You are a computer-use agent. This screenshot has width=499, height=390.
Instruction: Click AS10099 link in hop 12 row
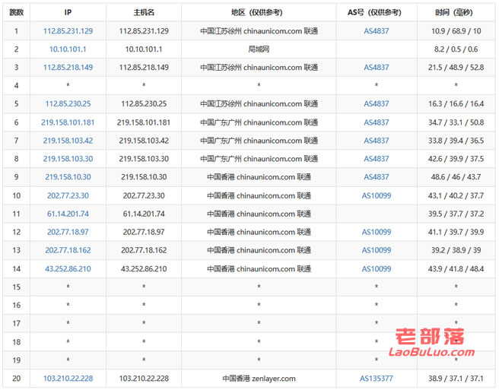[x=377, y=232]
